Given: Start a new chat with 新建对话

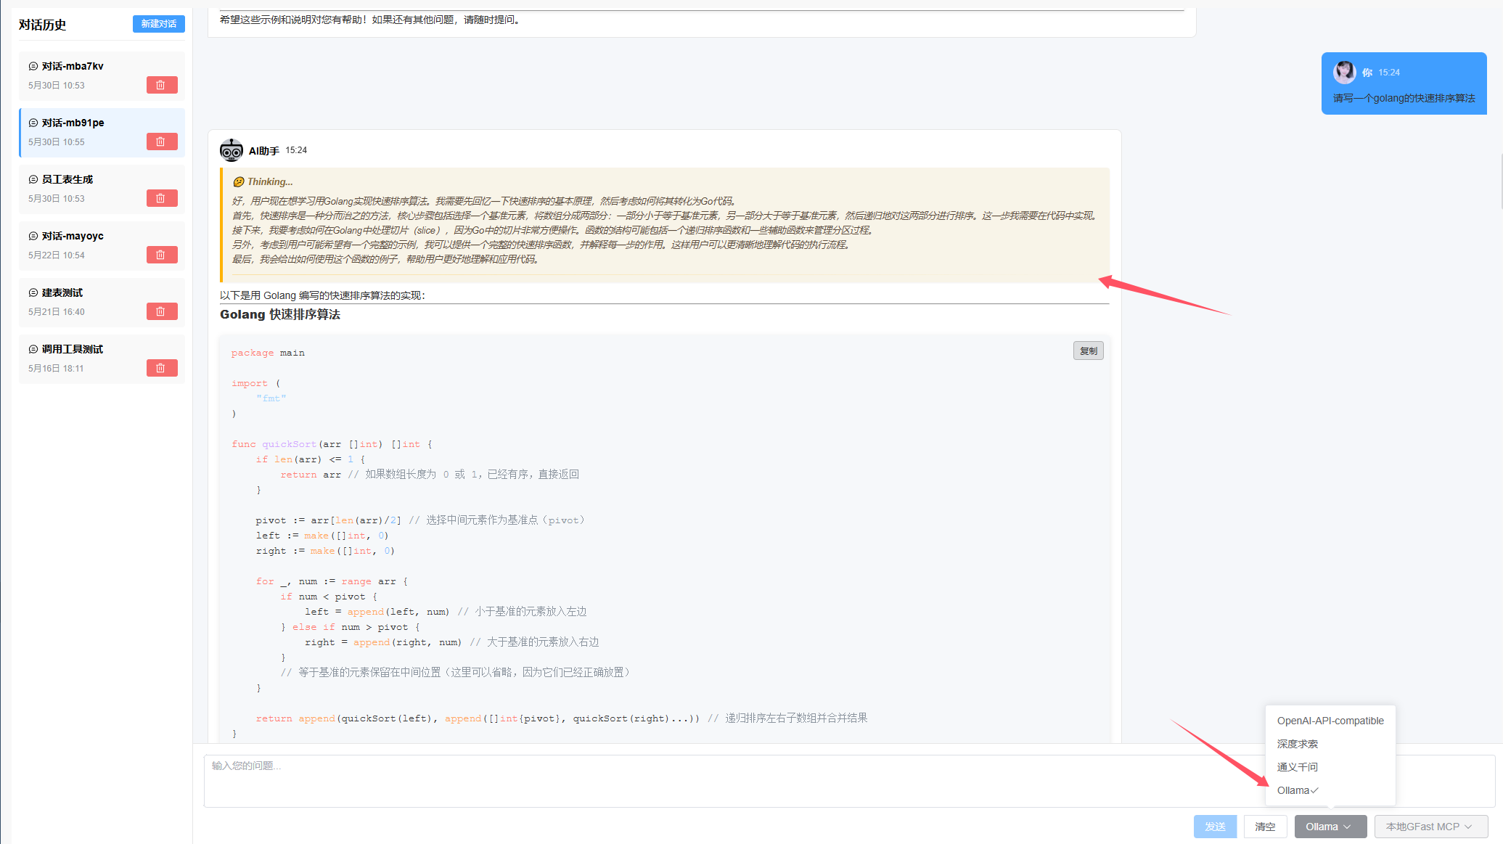Looking at the screenshot, I should pyautogui.click(x=158, y=24).
